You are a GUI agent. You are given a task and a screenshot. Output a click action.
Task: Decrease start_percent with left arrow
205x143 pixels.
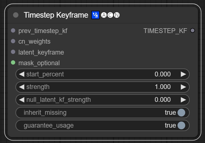(x=22, y=74)
